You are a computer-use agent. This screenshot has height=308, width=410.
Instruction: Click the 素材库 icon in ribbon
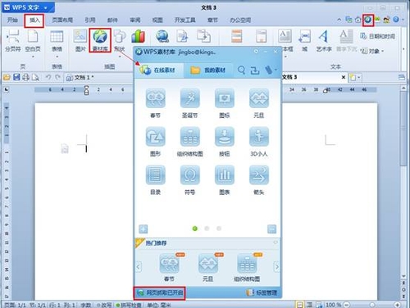[100, 40]
